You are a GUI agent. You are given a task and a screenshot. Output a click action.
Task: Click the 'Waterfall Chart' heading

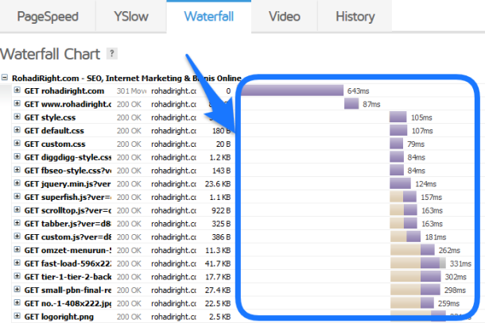pyautogui.click(x=50, y=54)
